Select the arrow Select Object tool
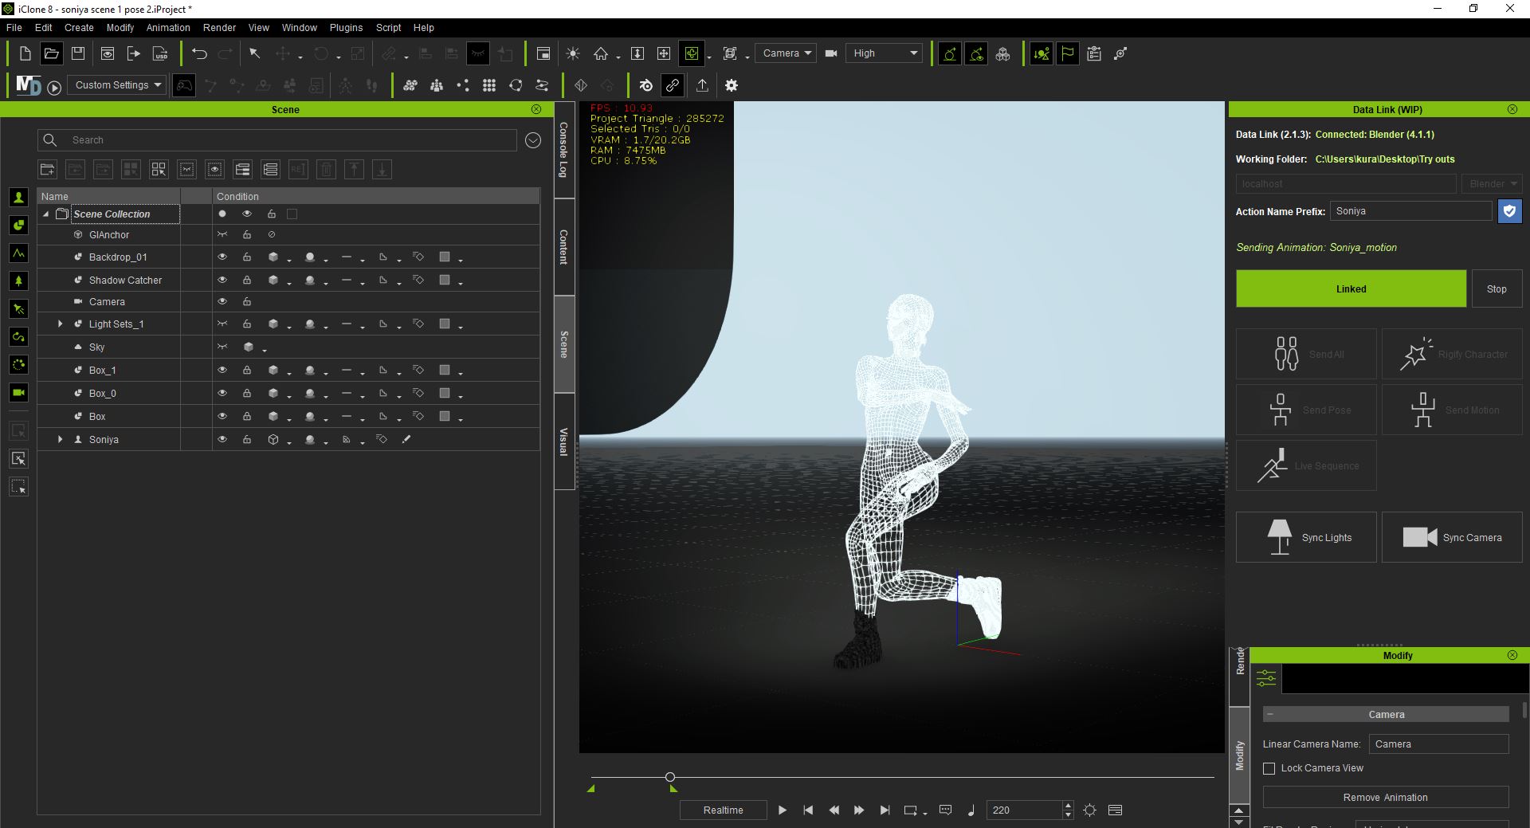This screenshot has height=828, width=1530. 255,53
